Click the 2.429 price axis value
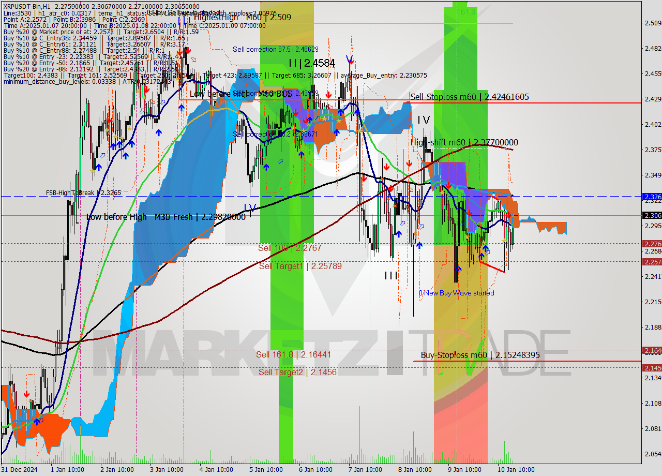This screenshot has height=476, width=662. click(x=652, y=99)
